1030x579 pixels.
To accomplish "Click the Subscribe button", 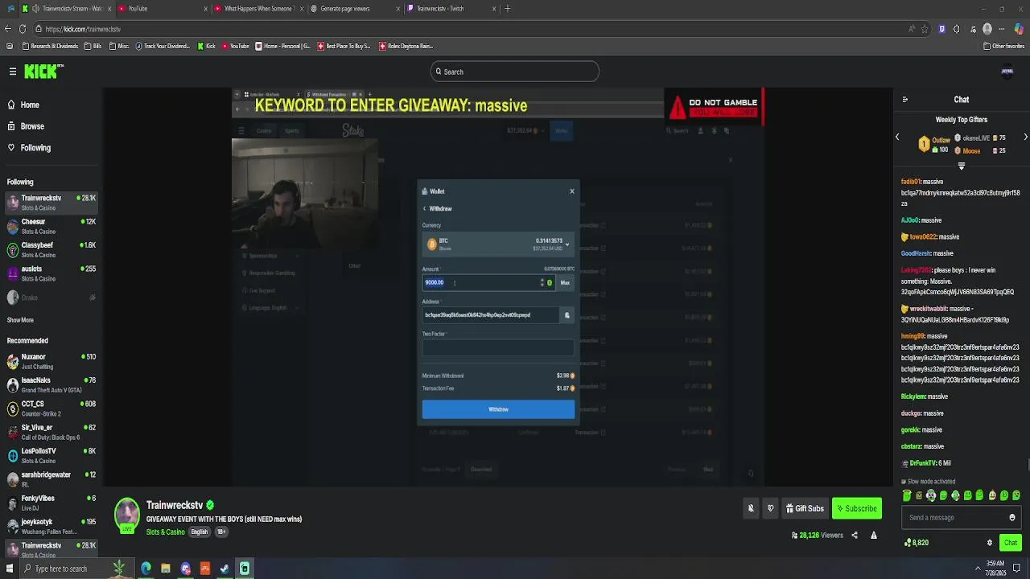I will [856, 508].
